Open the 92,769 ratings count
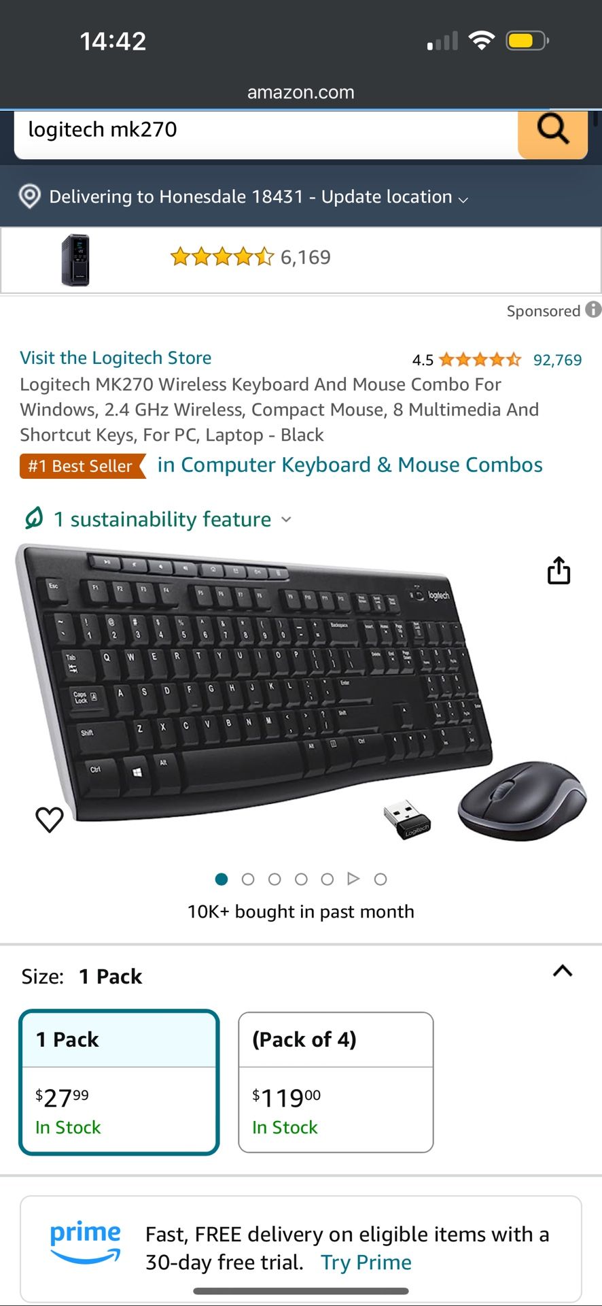The width and height of the screenshot is (602, 1306). [557, 360]
